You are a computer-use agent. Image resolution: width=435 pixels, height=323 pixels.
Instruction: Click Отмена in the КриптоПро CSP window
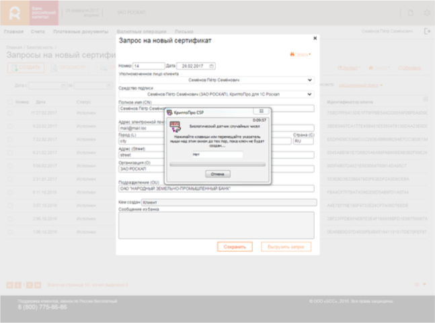click(218, 174)
